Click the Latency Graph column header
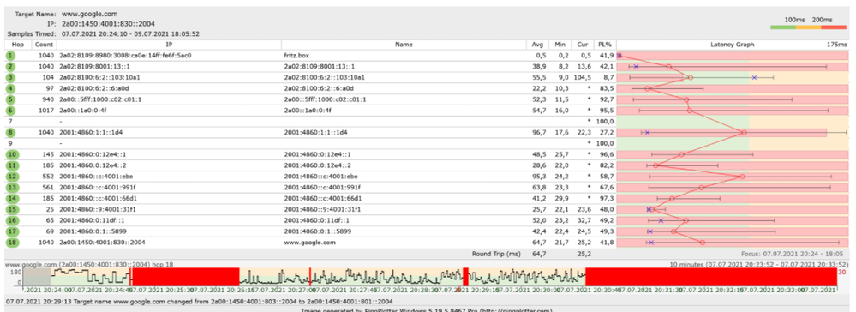Image resolution: width=856 pixels, height=312 pixels. pos(733,45)
